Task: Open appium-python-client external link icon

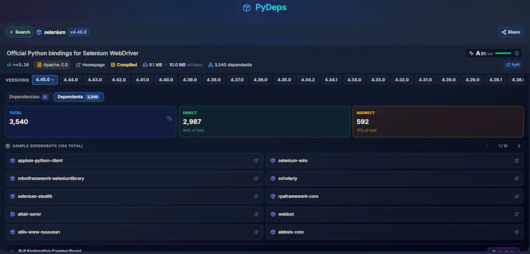Action: pos(256,161)
